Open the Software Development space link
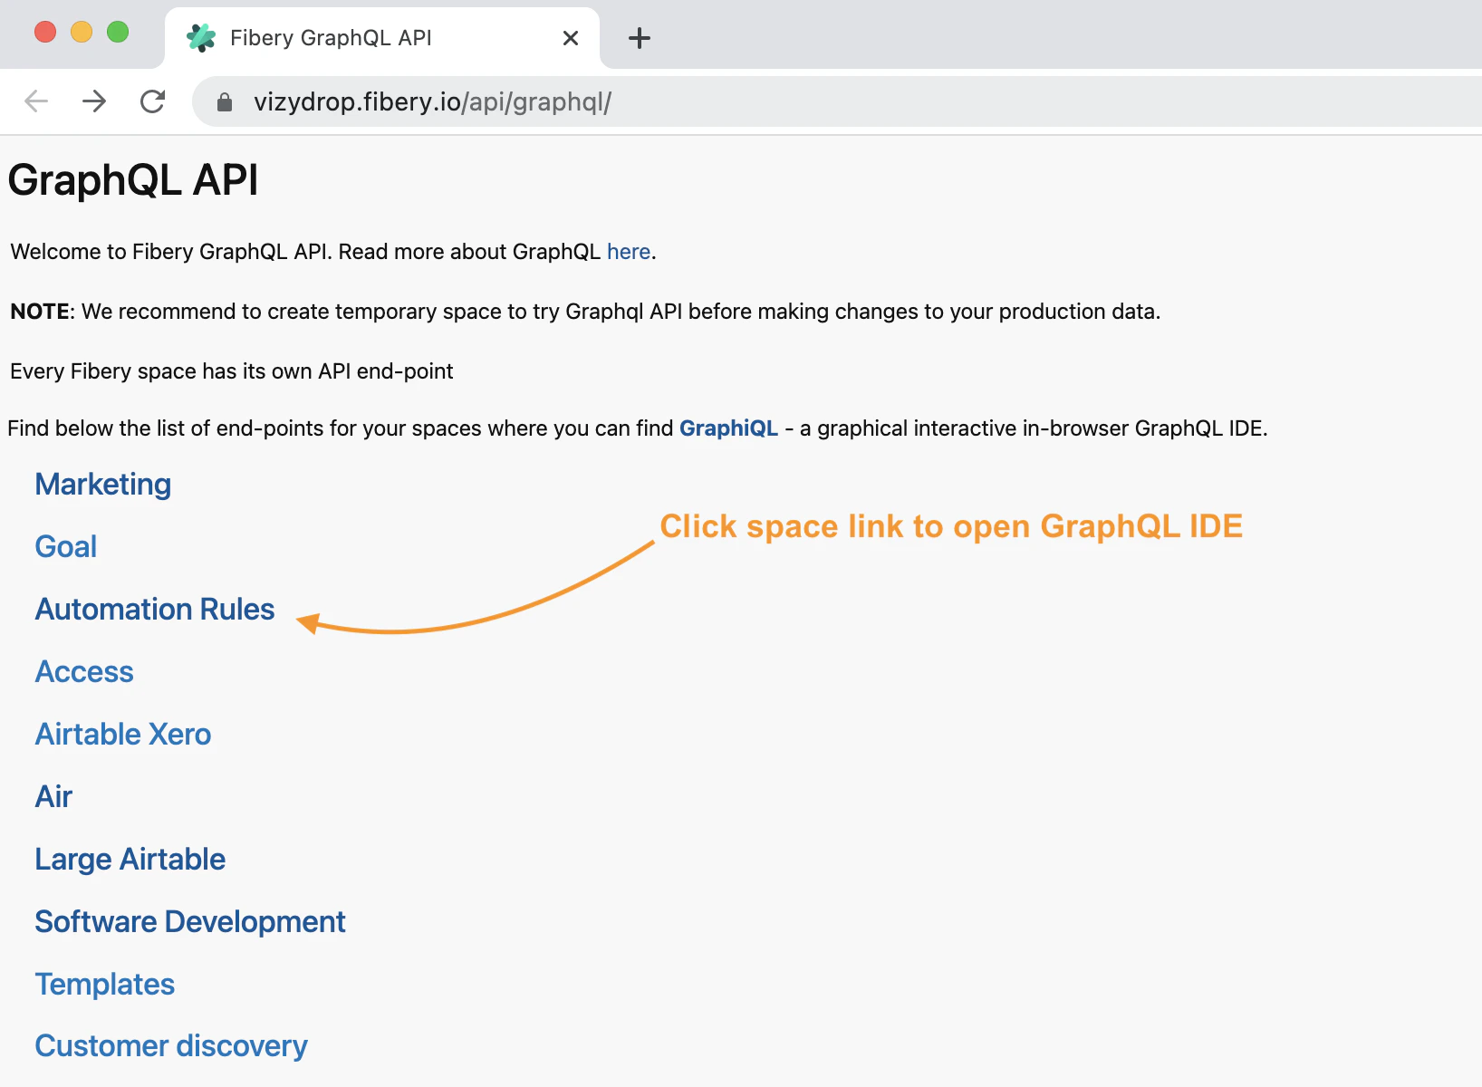Screen dimensions: 1482x1087 190,922
